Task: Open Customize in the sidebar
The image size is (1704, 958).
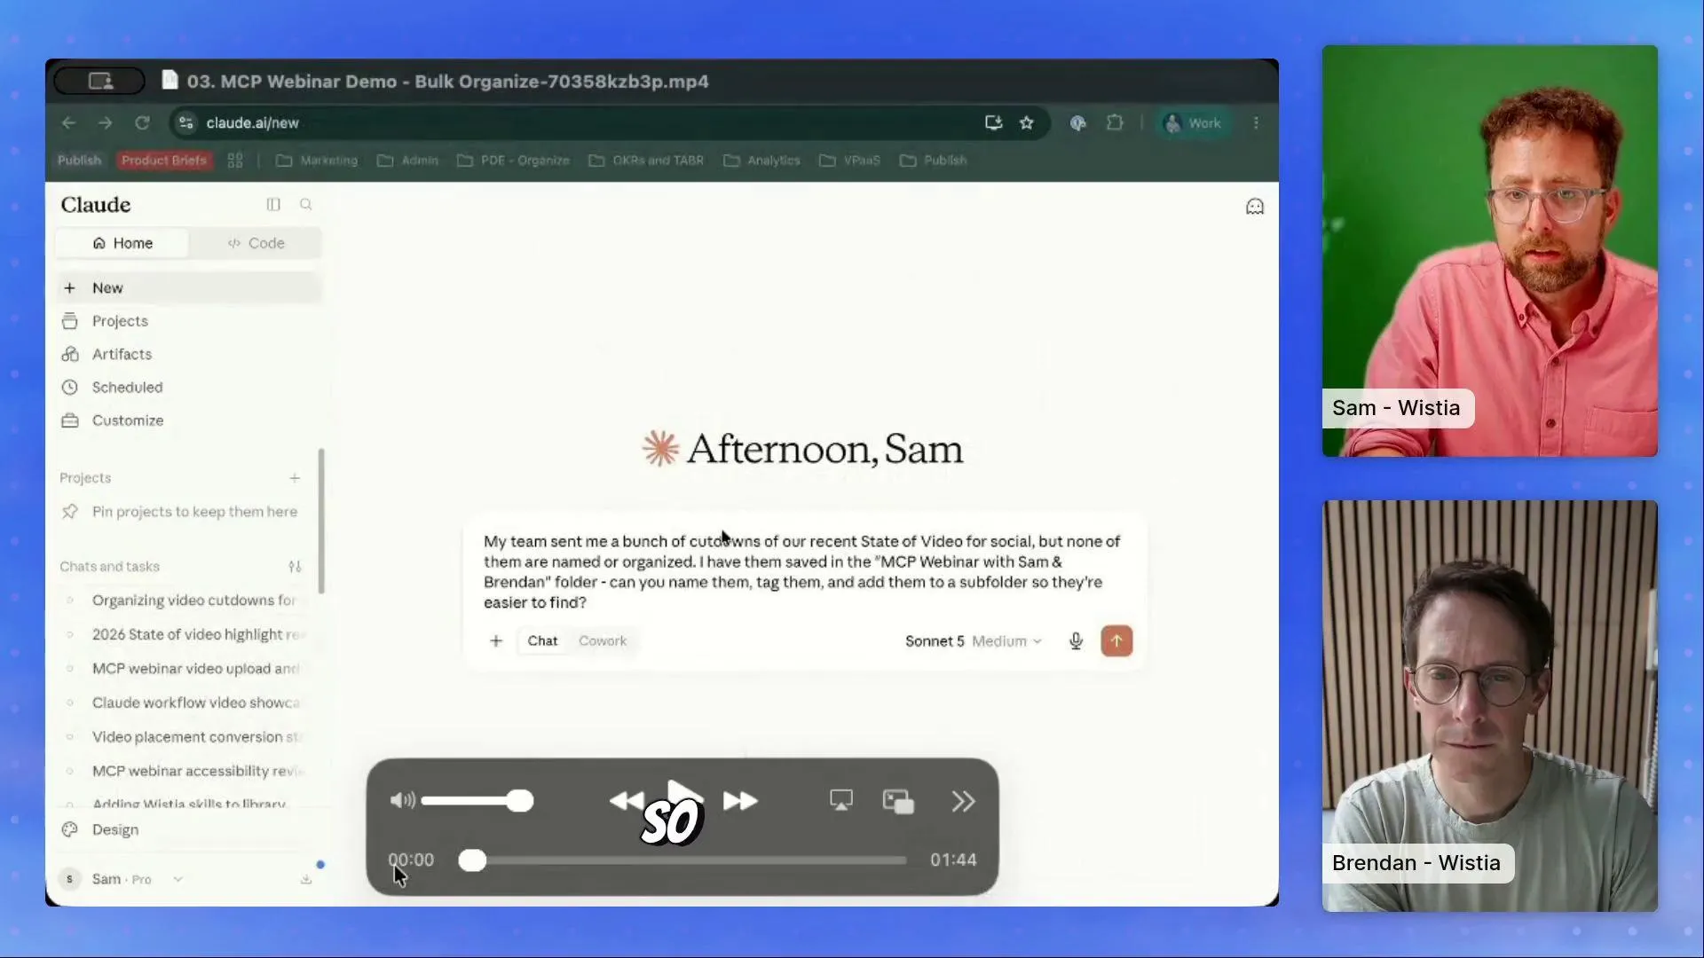Action: [x=187, y=420]
